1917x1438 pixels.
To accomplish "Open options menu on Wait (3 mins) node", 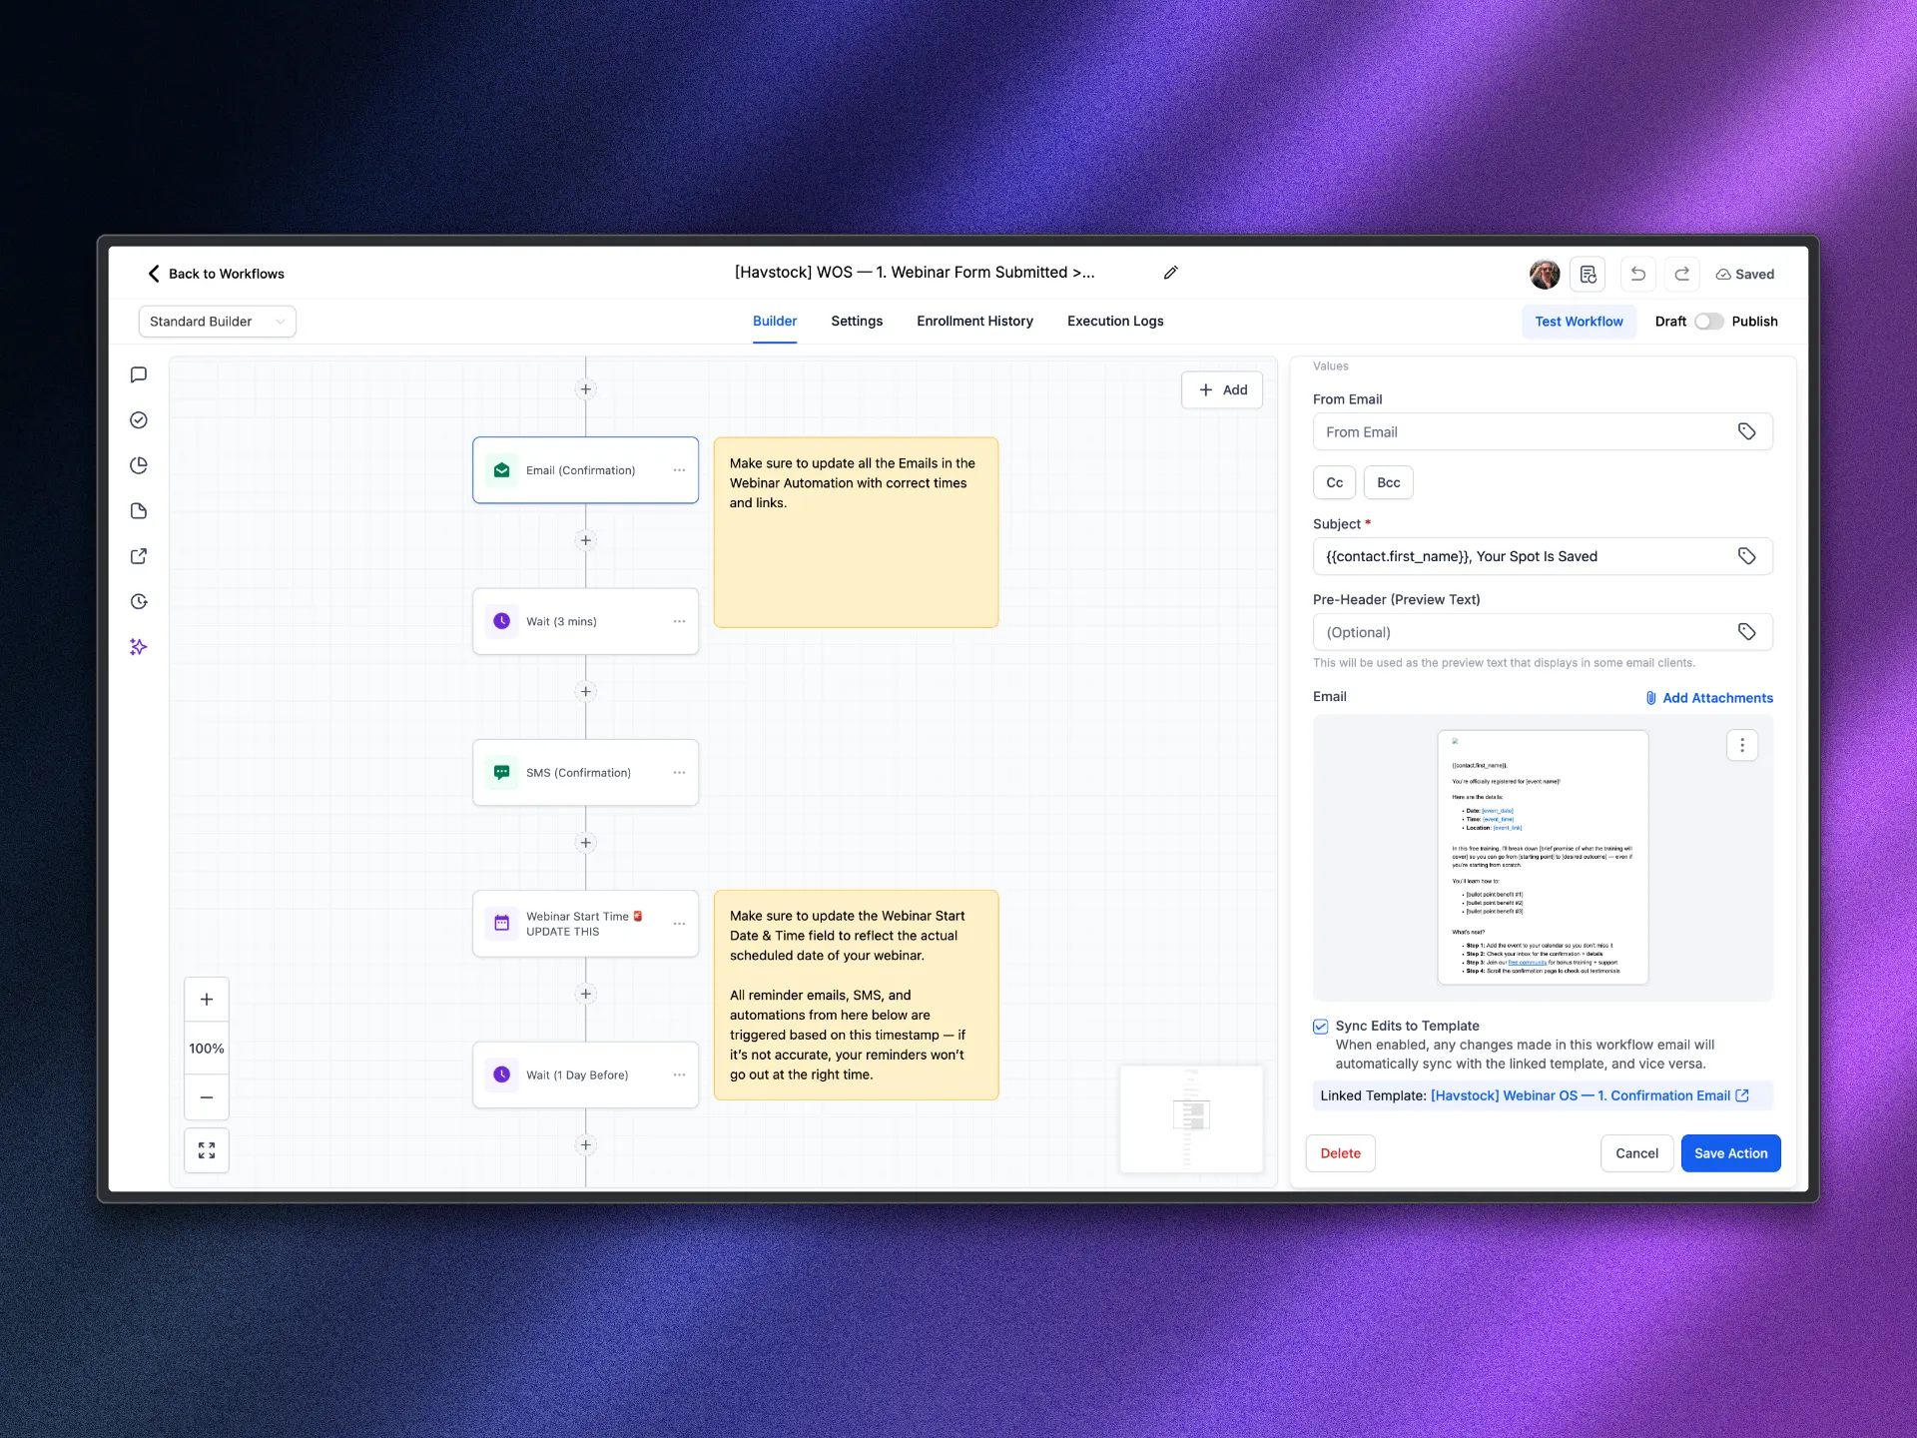I will (x=679, y=621).
